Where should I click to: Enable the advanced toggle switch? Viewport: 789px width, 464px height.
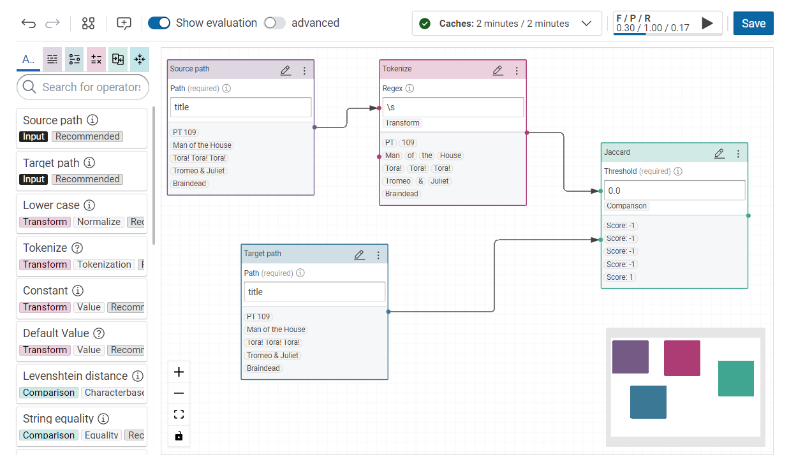pos(274,23)
